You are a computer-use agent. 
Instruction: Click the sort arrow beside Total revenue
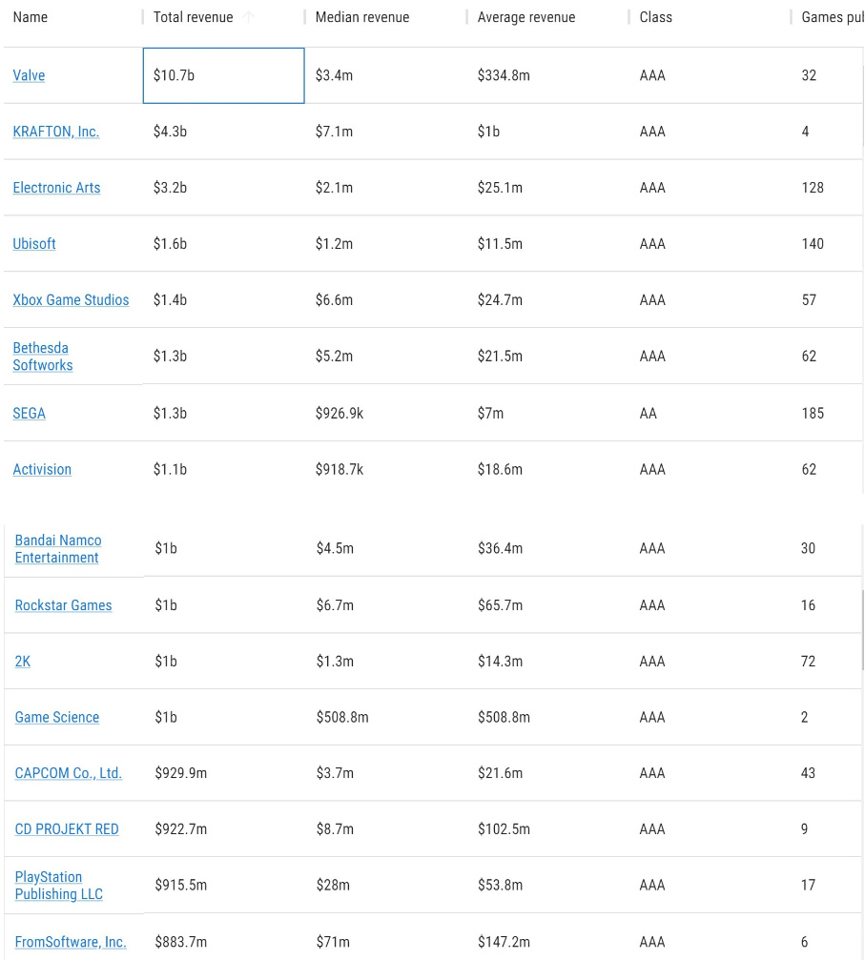(x=250, y=17)
